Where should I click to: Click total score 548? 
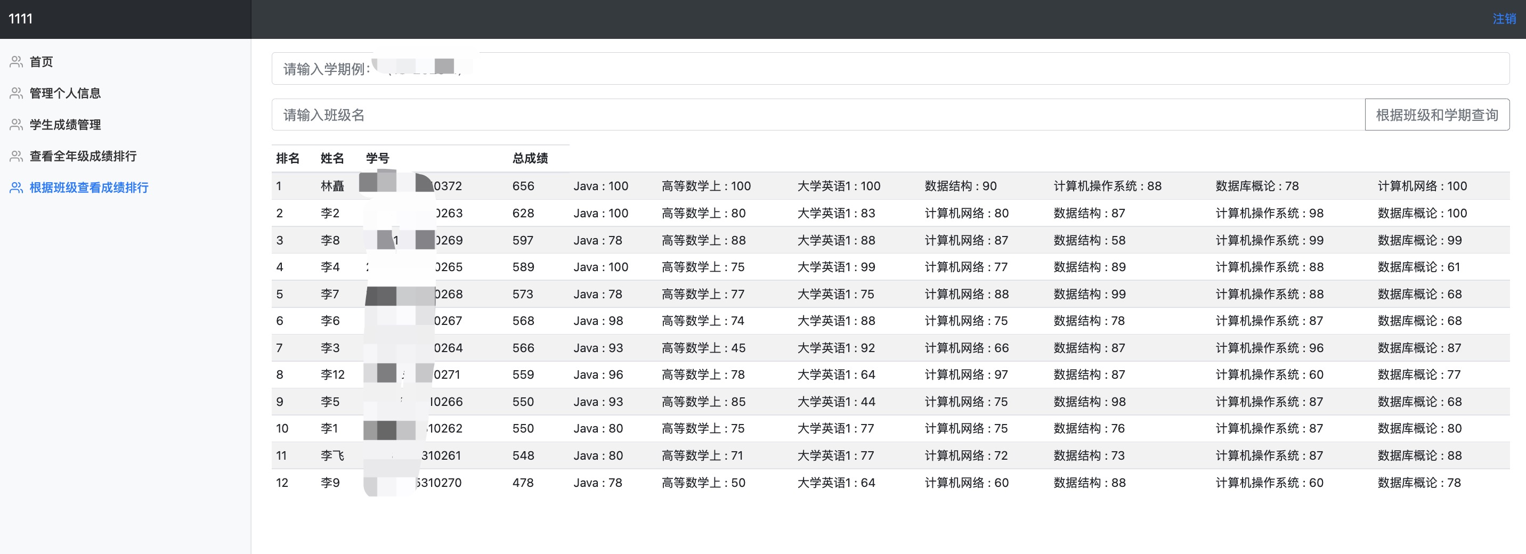click(x=523, y=456)
